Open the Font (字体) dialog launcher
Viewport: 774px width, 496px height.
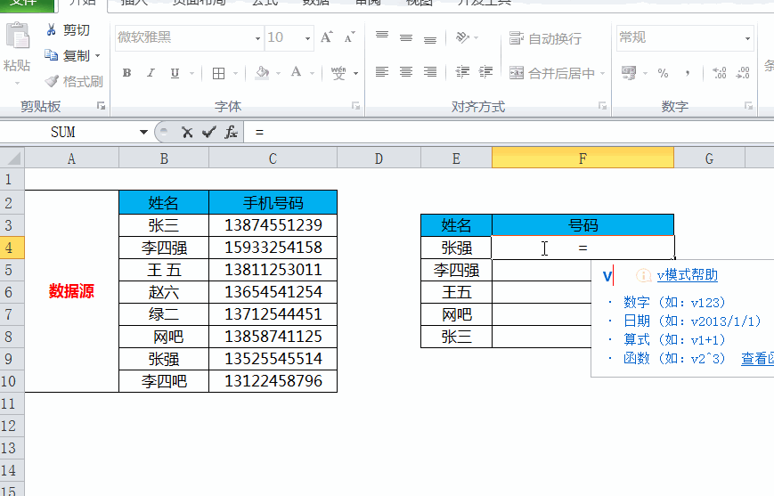pyautogui.click(x=355, y=106)
